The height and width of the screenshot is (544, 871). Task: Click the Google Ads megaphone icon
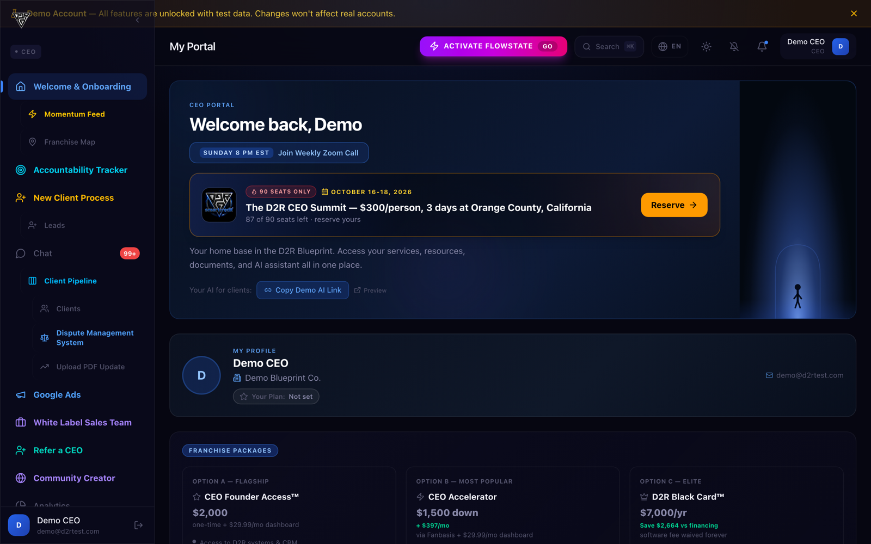point(21,395)
